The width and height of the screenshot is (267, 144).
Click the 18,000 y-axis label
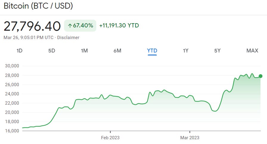click(12, 122)
